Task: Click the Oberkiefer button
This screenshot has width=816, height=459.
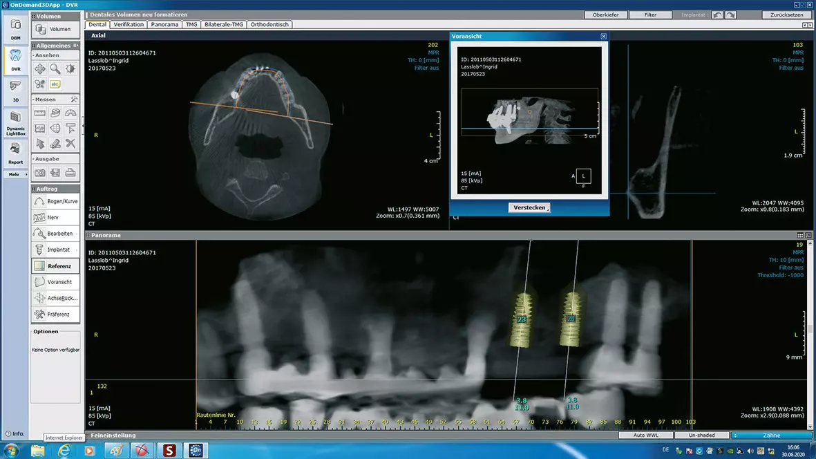Action: pos(606,15)
